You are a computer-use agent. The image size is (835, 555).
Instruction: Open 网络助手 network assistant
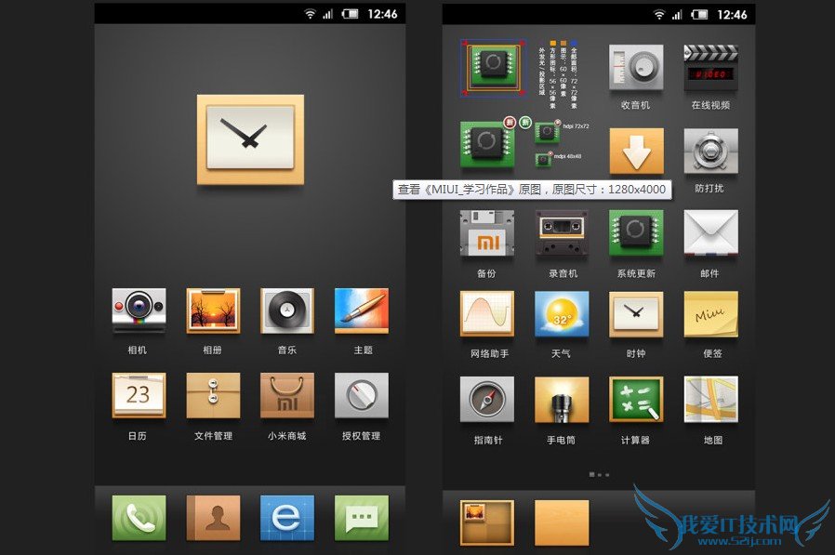(x=487, y=313)
